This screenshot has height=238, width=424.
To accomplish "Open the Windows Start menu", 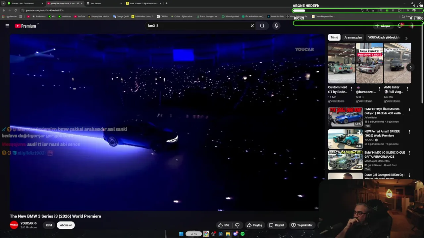I will (181, 234).
